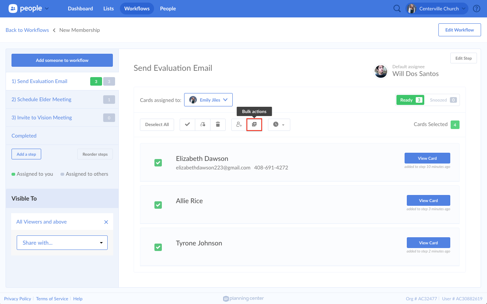The width and height of the screenshot is (487, 304).
Task: Click the checkmark complete-step icon
Action: point(187,125)
